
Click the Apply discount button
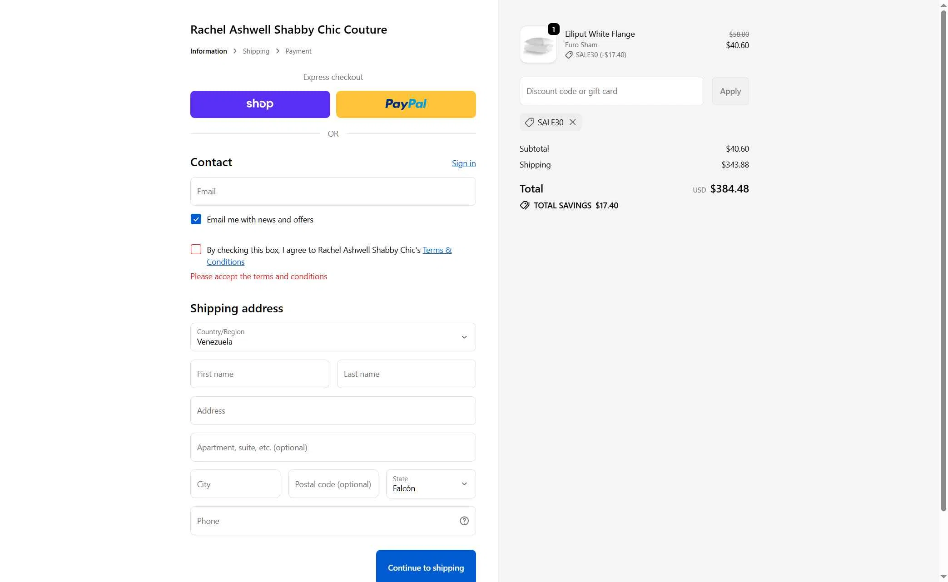[730, 91]
